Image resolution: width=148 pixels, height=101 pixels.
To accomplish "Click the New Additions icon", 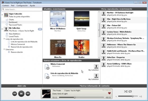I will pos(7,34).
